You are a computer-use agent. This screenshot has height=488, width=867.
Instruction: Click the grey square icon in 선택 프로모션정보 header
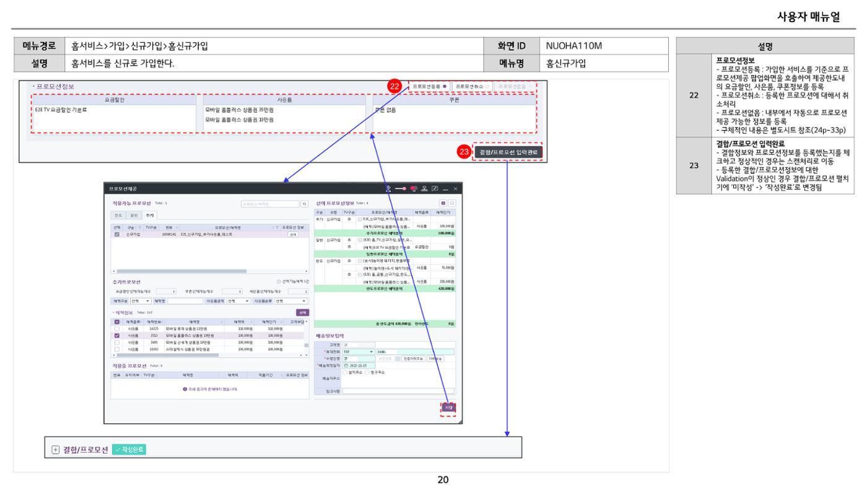[x=452, y=203]
